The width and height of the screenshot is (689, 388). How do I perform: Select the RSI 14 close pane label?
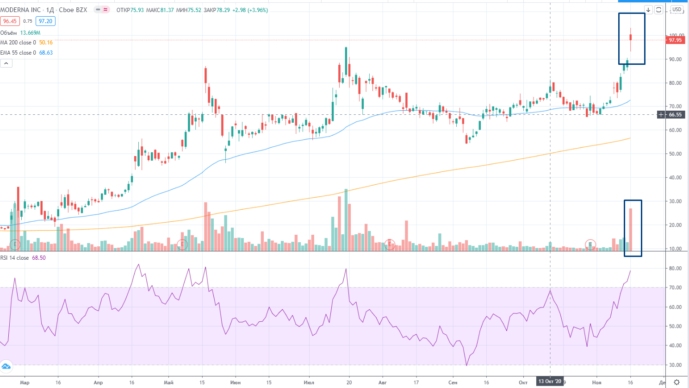(14, 258)
